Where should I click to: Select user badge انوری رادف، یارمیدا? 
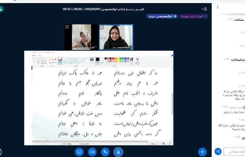click(194, 16)
